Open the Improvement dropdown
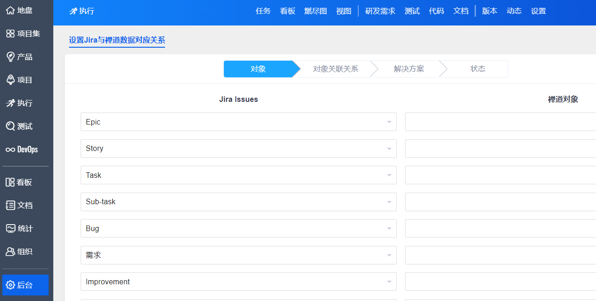The image size is (596, 301). click(x=389, y=282)
